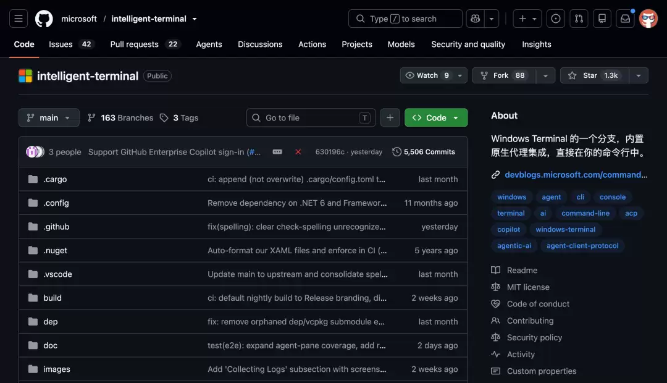Switch to the Issues tab
The width and height of the screenshot is (667, 383).
click(71, 44)
